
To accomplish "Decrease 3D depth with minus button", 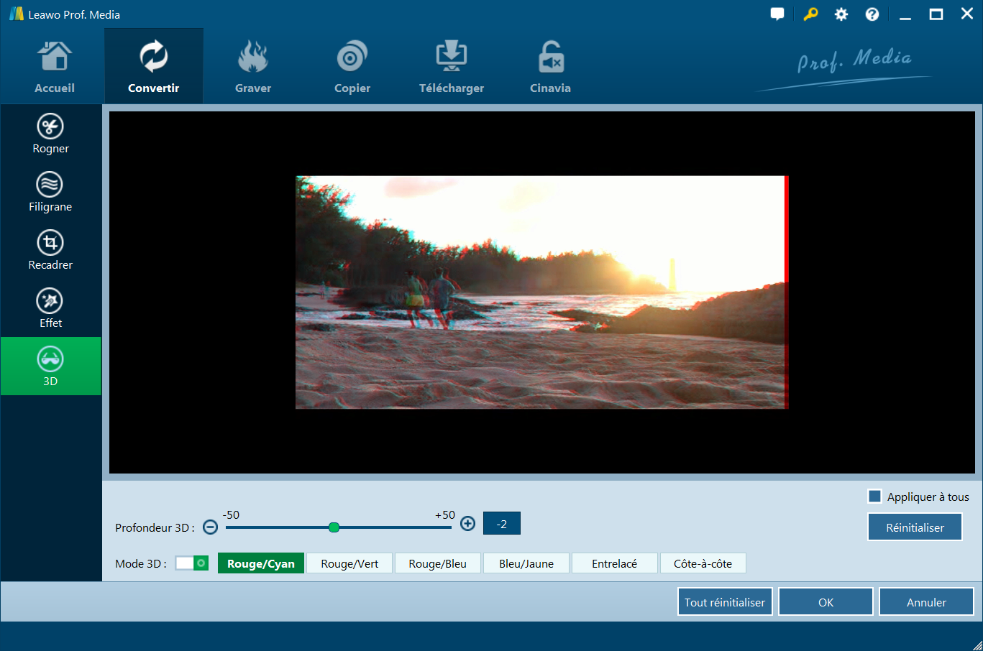I will pyautogui.click(x=210, y=527).
